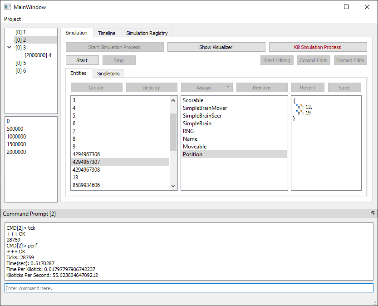Select snapshot tick 1500000

coord(31,144)
